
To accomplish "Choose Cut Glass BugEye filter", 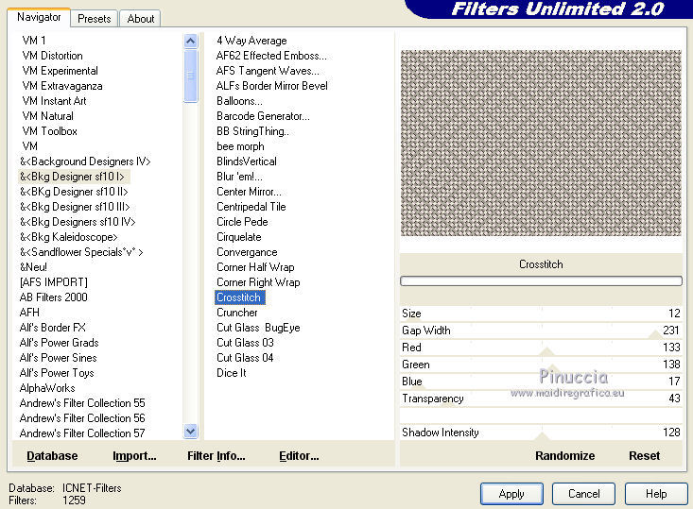I will pos(258,328).
